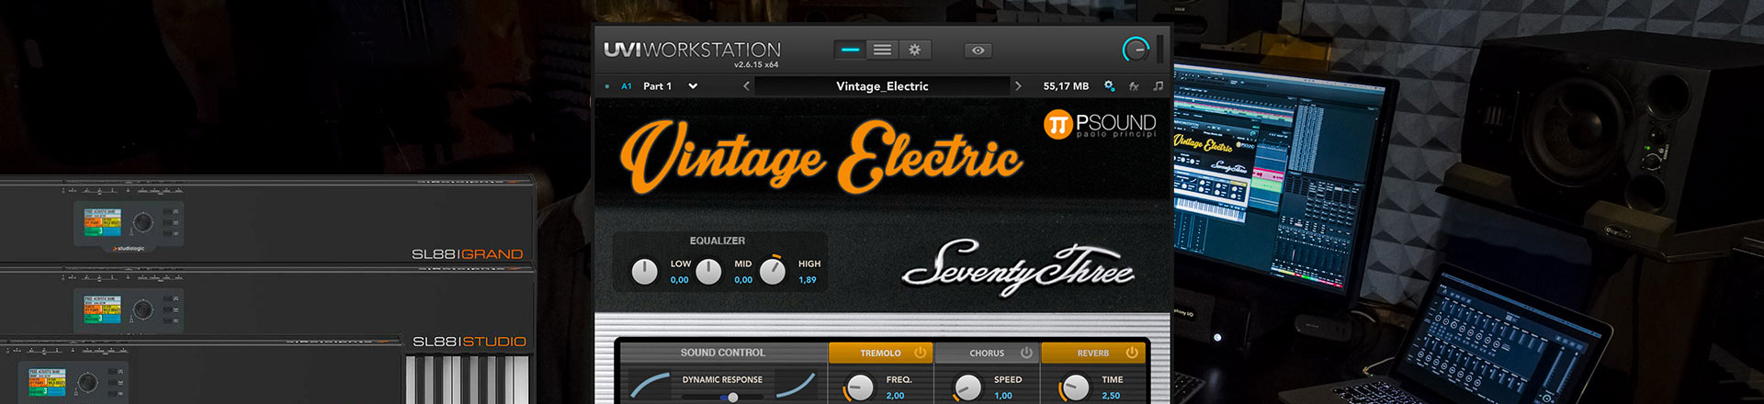Screen dimensions: 1764x404
Task: Open the part edit gear icon
Action: click(x=1109, y=86)
